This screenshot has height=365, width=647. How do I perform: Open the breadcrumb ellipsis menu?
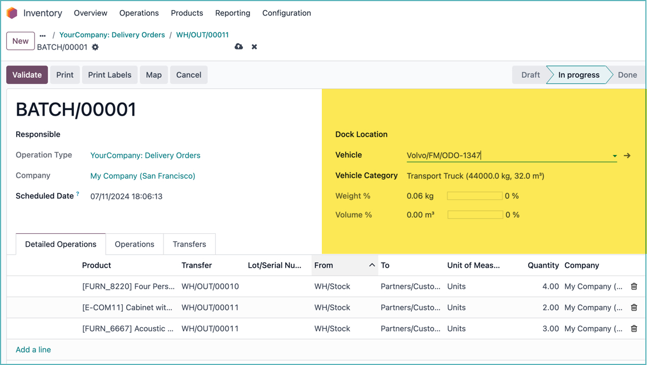tap(43, 34)
